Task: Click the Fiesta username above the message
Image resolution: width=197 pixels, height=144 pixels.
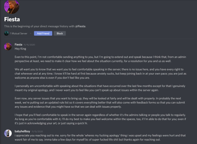Action: coord(19,44)
